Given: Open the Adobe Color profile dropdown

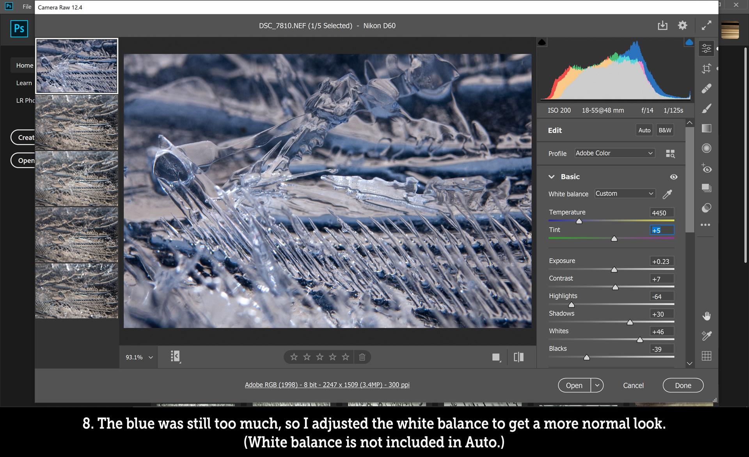Looking at the screenshot, I should [614, 153].
